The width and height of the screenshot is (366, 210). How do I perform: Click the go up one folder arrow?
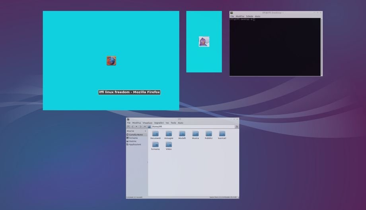[145, 127]
